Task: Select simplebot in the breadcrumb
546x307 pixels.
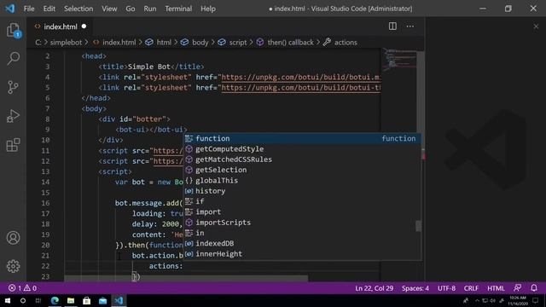Action: pos(66,43)
